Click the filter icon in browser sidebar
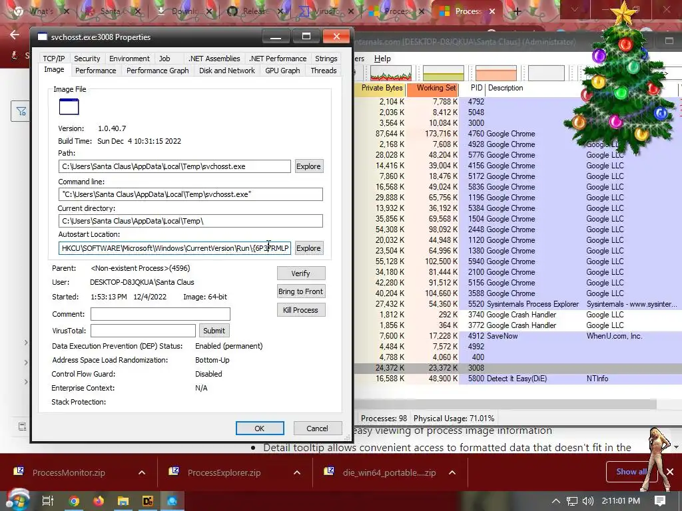Screen dimensions: 682x511 (x=21, y=111)
